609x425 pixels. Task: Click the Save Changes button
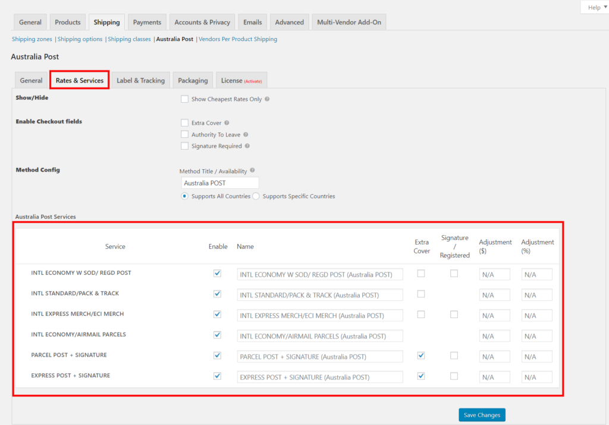click(x=482, y=414)
